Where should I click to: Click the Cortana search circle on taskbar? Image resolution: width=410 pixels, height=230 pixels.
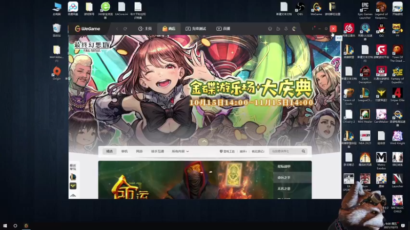click(15, 225)
